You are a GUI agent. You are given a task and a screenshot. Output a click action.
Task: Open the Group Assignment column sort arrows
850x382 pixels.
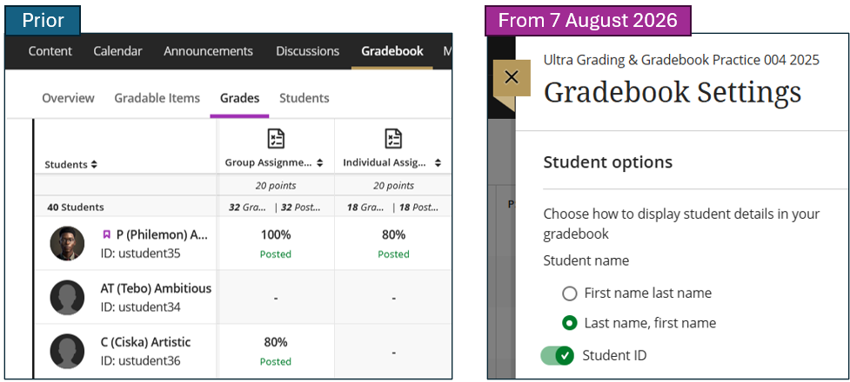[320, 162]
